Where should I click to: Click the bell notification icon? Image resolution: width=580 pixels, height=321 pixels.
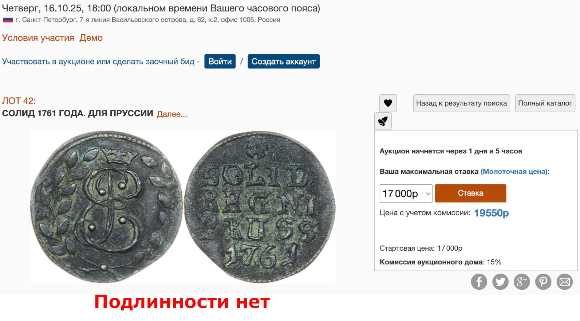point(383,121)
